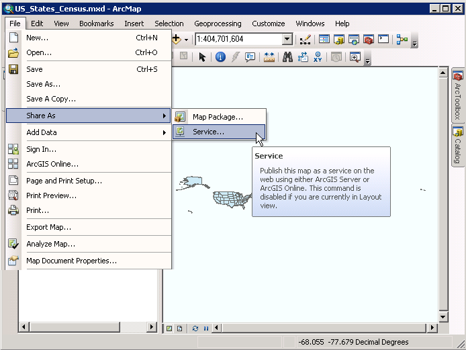This screenshot has width=466, height=350.
Task: Activate the Measure ruler tool
Action: (269, 57)
